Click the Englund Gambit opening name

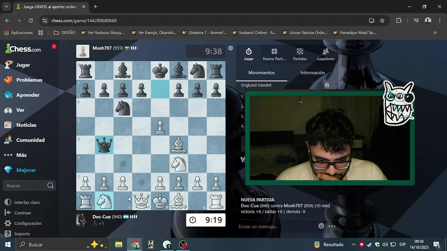click(256, 85)
